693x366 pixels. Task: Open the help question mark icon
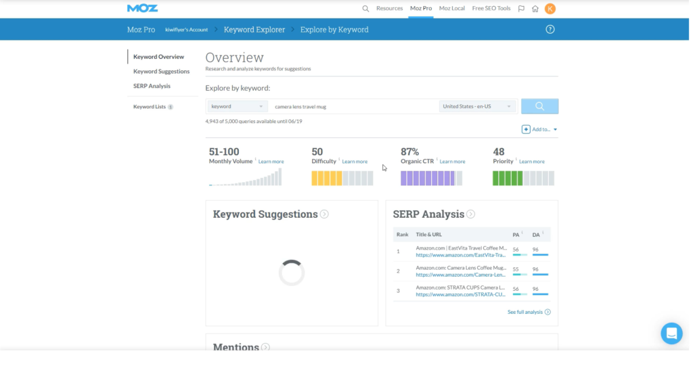(550, 29)
